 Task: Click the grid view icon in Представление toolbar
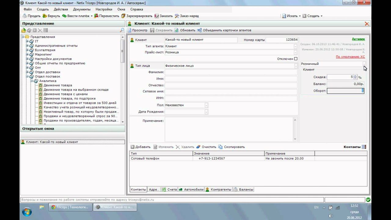pos(46,30)
